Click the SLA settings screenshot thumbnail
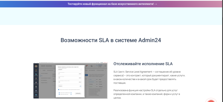The height and width of the screenshot is (102, 223). click(70, 80)
